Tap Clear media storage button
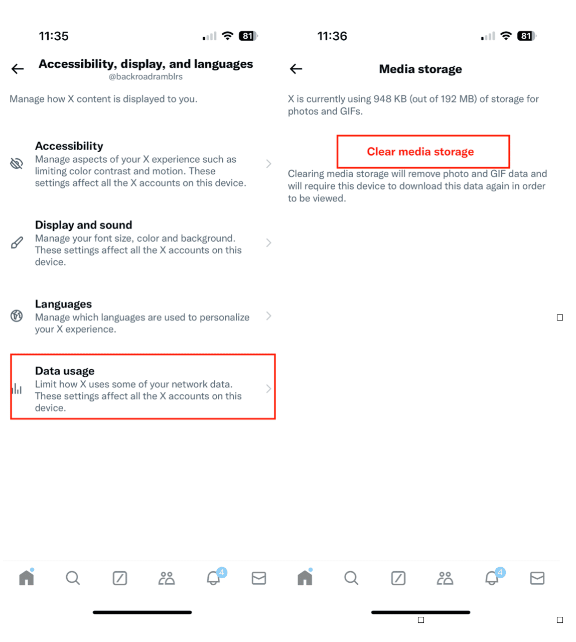This screenshot has width=576, height=642. pos(423,151)
